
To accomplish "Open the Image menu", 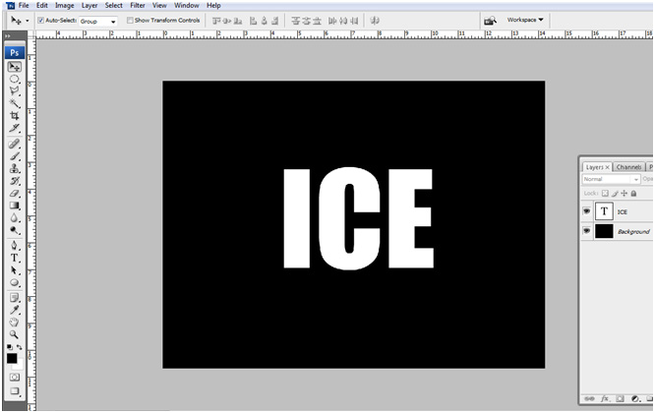I will tap(64, 6).
